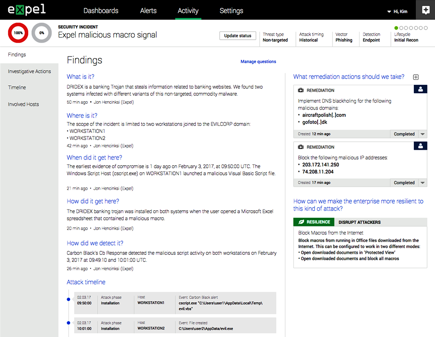Click WORKSTATION1 in the Where is it list
The image size is (435, 337).
pyautogui.click(x=87, y=131)
